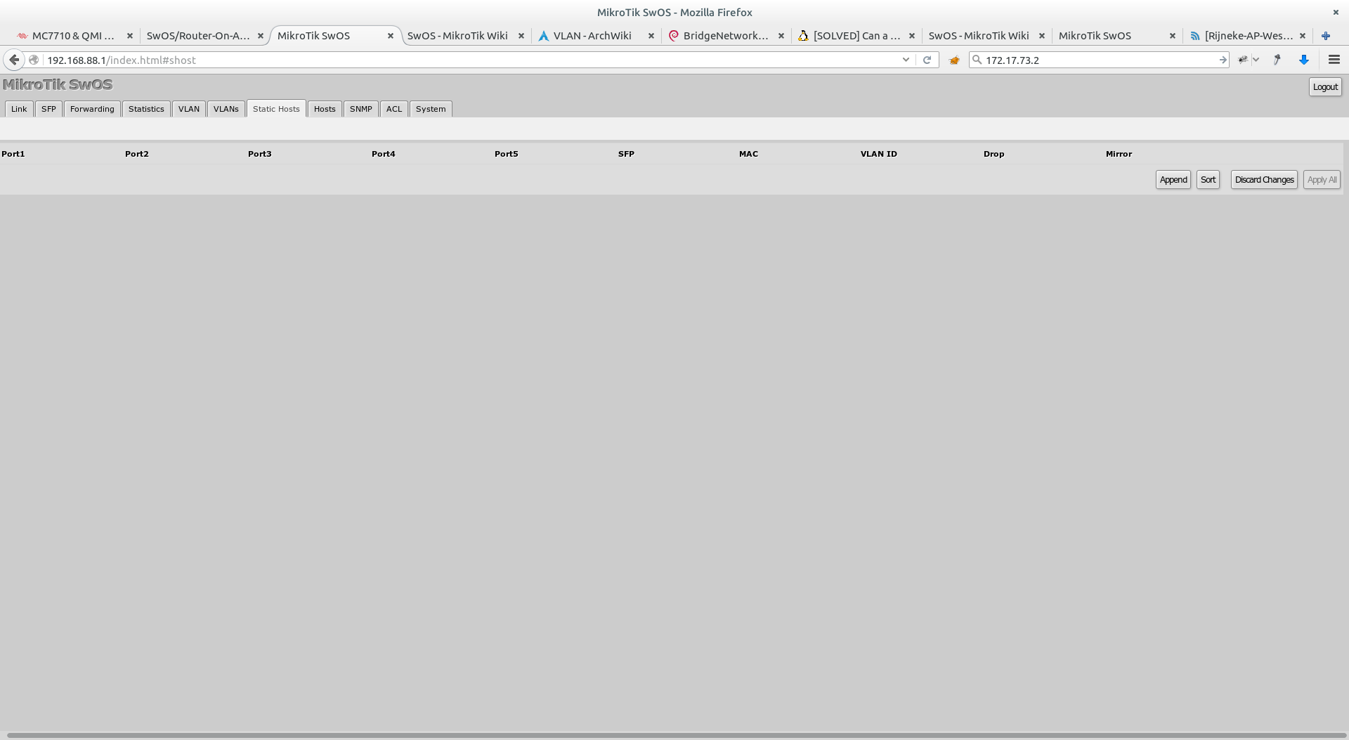Click the blue downloads arrow icon
This screenshot has height=740, width=1349.
click(x=1304, y=60)
